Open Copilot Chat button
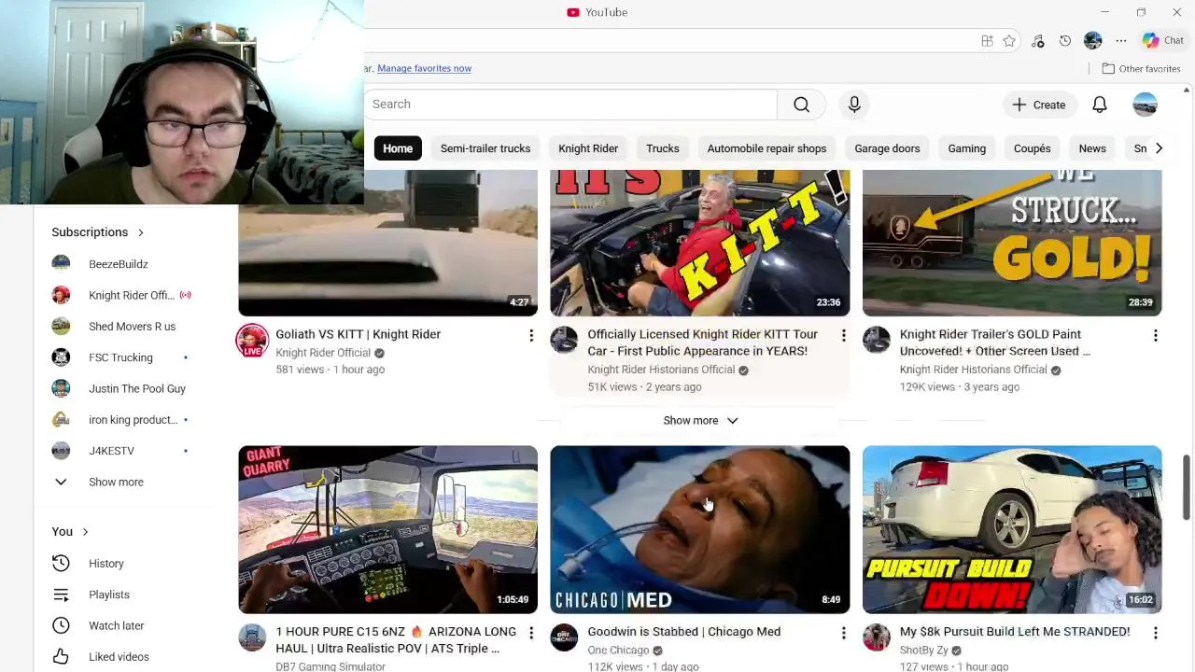1195x672 pixels. (1163, 40)
